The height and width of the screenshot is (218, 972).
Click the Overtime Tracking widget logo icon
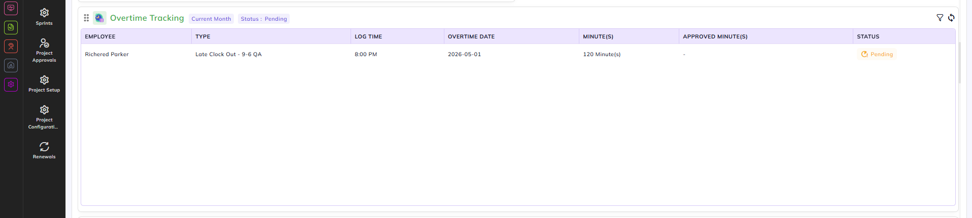(99, 18)
